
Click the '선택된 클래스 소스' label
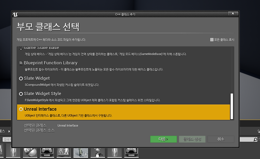(x=39, y=131)
